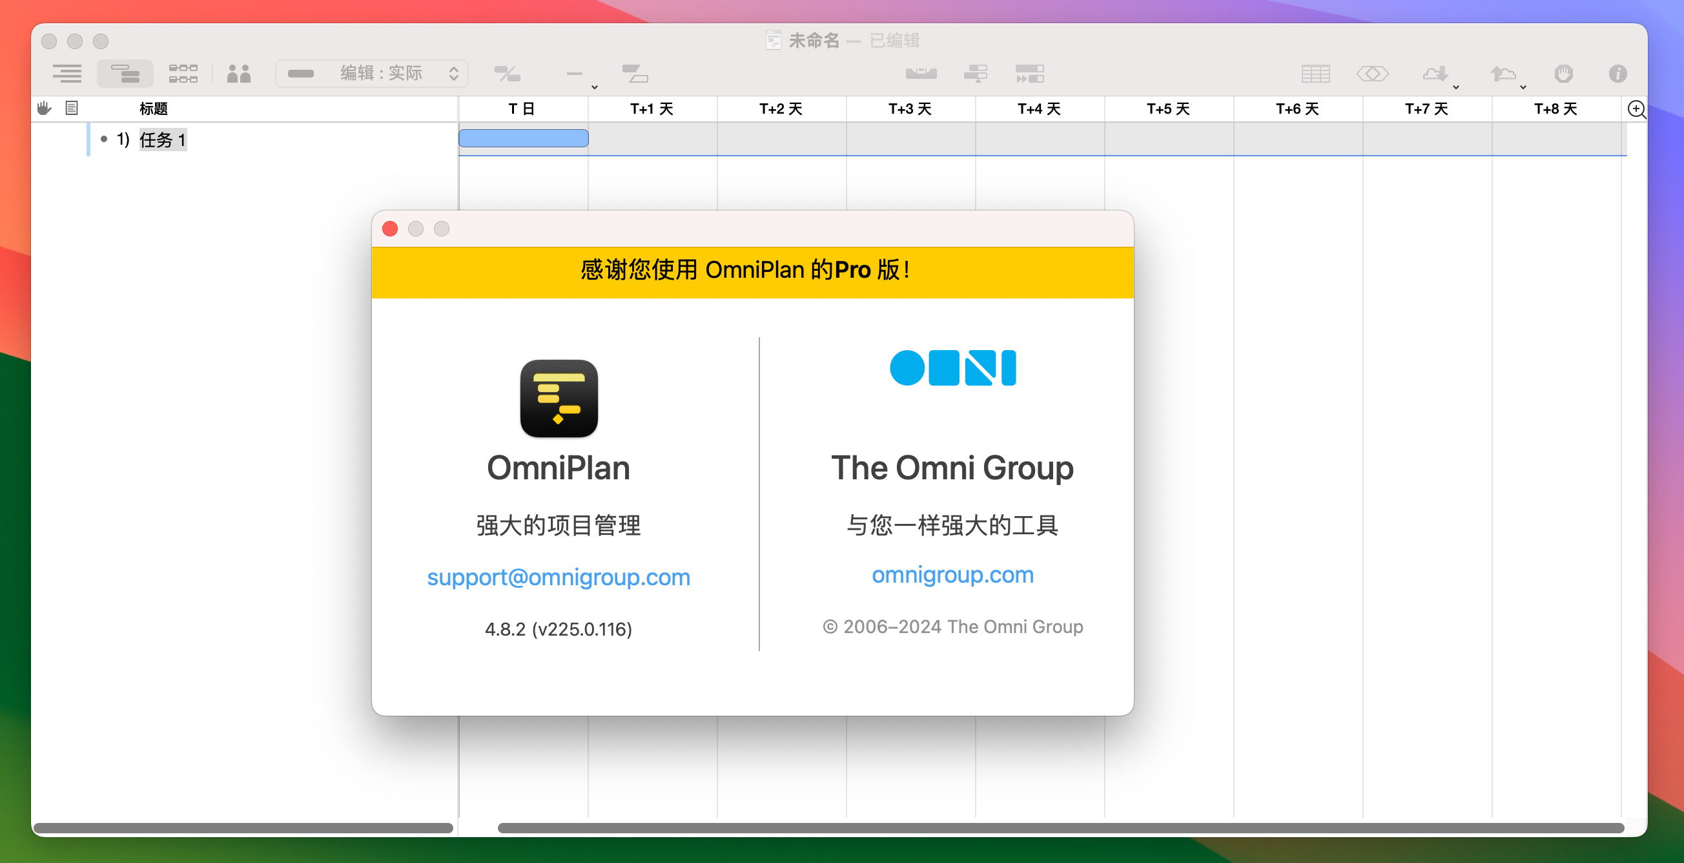The image size is (1684, 863).
Task: Click the 标题 column header
Action: click(154, 109)
